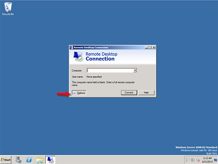The height and width of the screenshot is (164, 218).
Task: Click the Remote Desktop title bar icon
Action: click(72, 47)
